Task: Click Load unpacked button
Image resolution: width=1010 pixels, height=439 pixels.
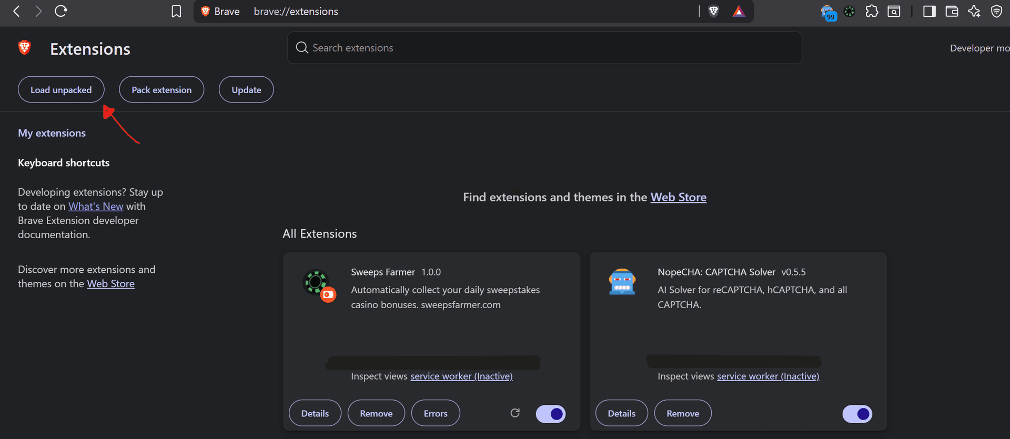Action: [61, 89]
